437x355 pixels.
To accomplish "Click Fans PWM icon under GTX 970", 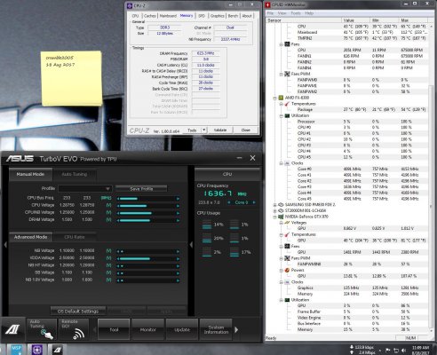I will [287, 258].
